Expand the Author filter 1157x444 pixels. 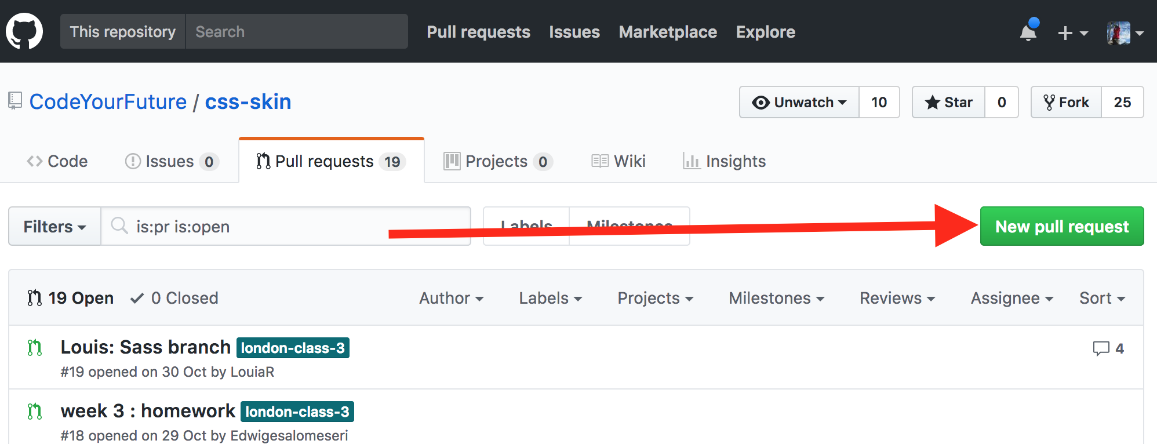pos(452,298)
